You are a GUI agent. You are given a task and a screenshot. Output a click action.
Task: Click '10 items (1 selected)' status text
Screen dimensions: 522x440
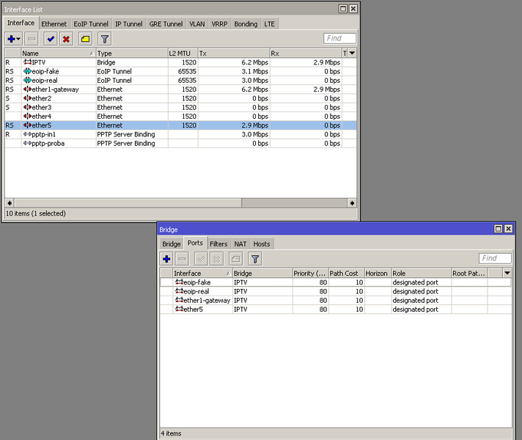(36, 213)
